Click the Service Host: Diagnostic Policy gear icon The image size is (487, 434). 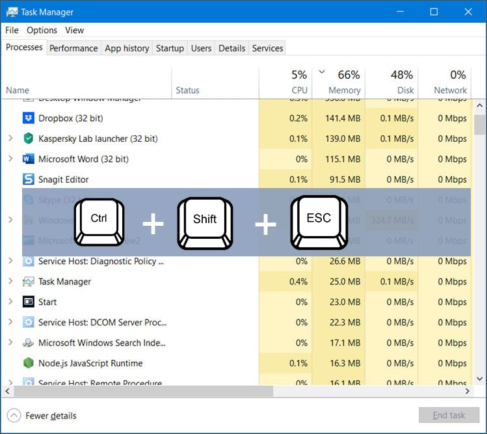(x=28, y=262)
